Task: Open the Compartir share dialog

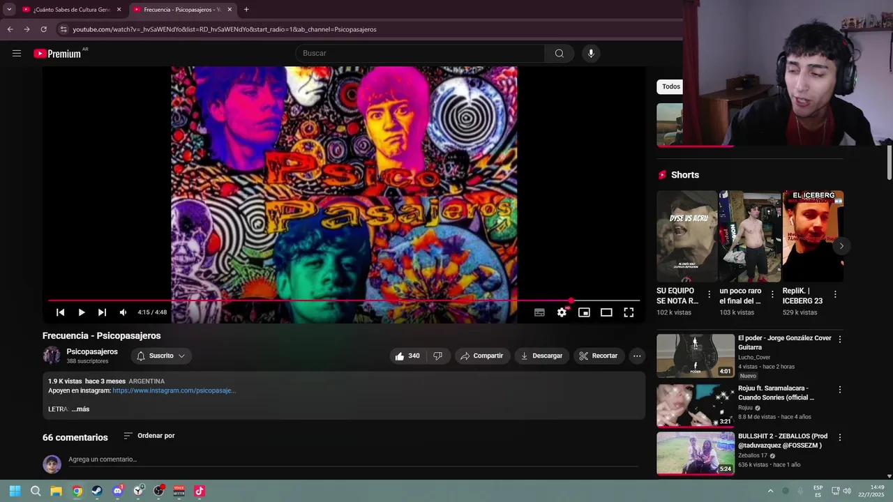Action: (481, 356)
